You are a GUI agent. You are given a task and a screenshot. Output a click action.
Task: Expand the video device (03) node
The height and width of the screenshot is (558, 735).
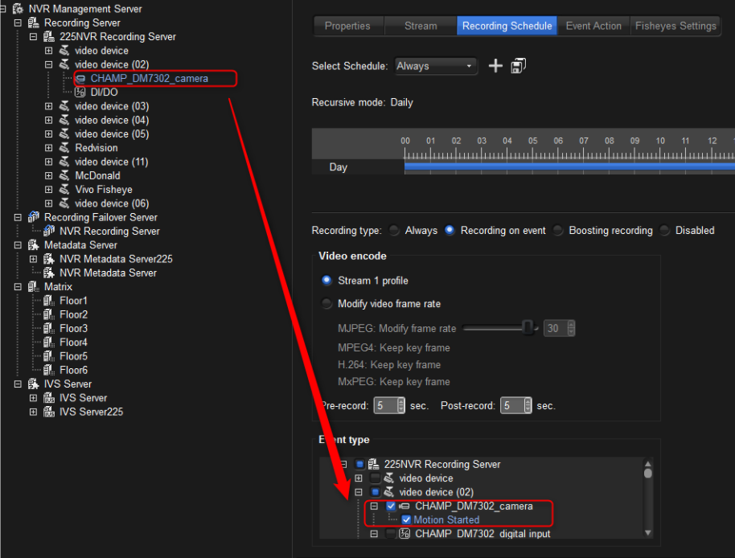pos(49,106)
